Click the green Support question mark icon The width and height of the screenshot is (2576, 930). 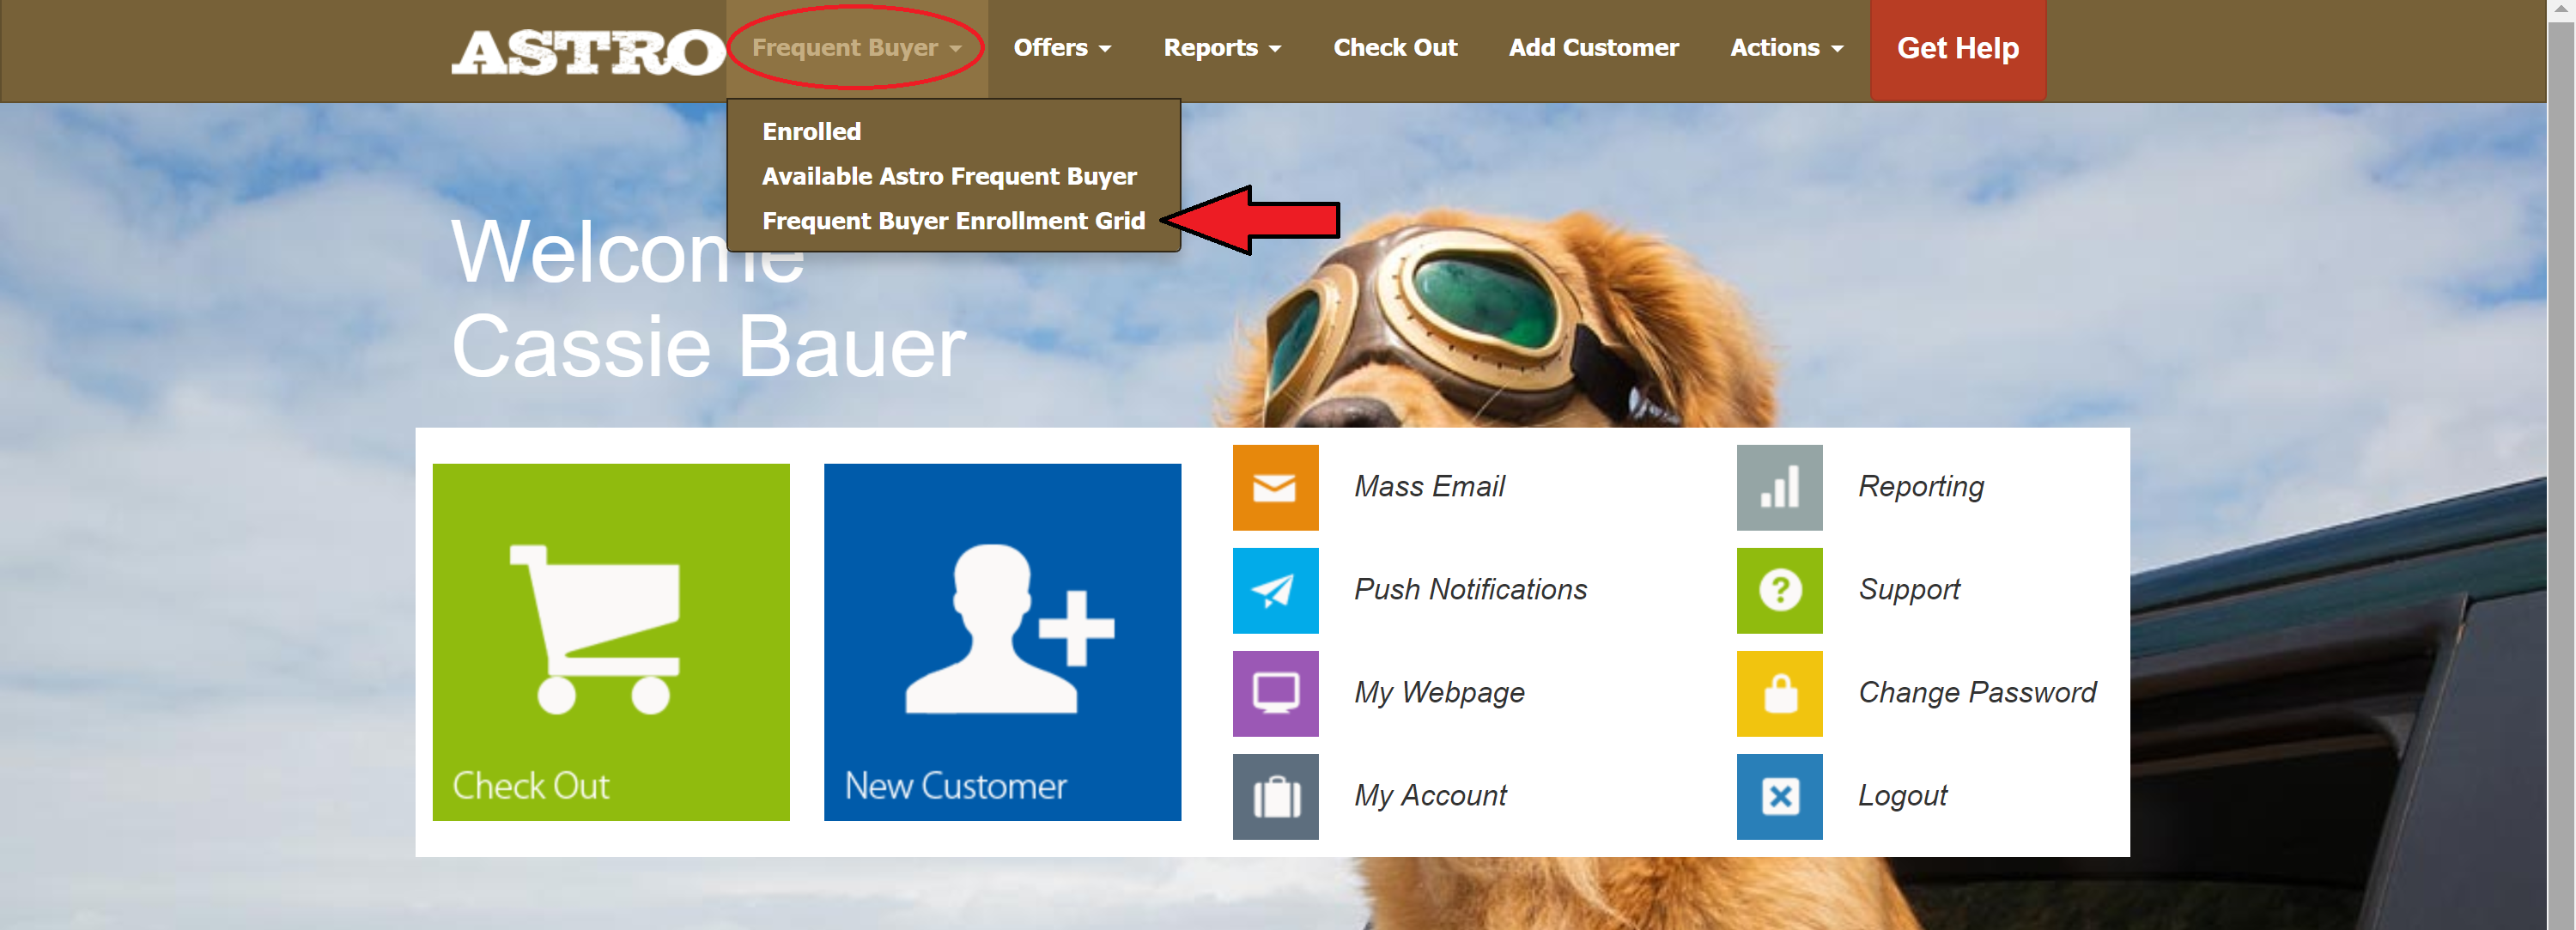point(1779,590)
